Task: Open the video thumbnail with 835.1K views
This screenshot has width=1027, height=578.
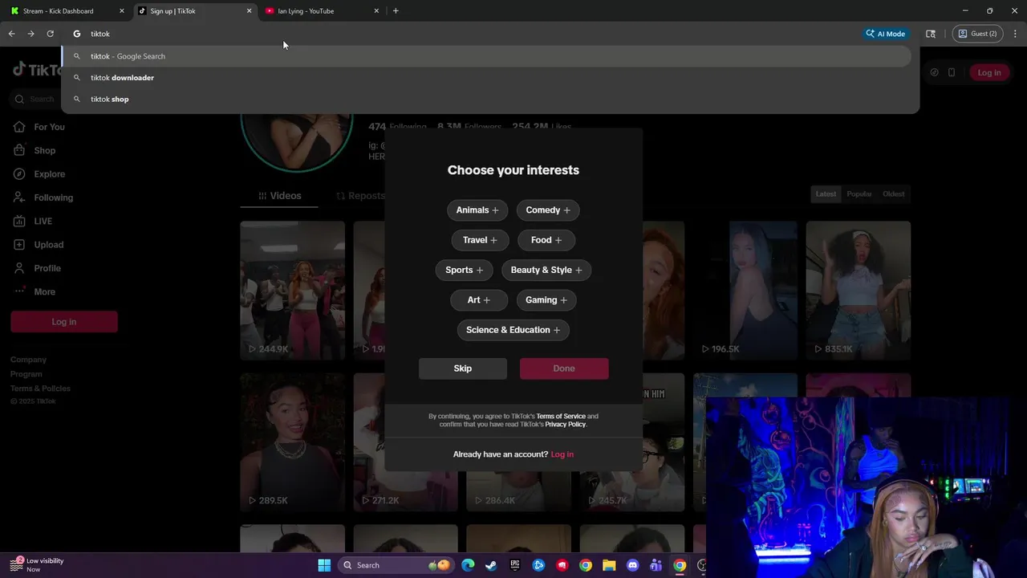Action: 859,291
